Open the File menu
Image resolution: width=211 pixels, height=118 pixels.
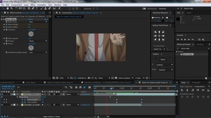pos(2,5)
